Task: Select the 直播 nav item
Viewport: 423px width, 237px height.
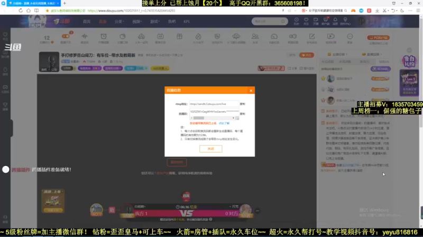Action: click(103, 22)
